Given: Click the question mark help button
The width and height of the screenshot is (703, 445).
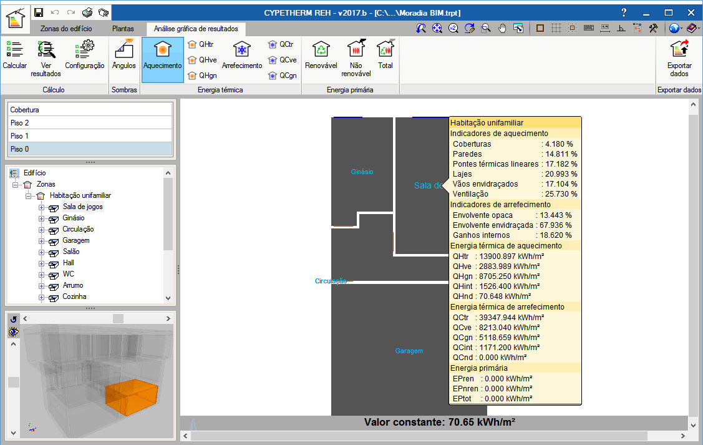Looking at the screenshot, I should tap(624, 12).
